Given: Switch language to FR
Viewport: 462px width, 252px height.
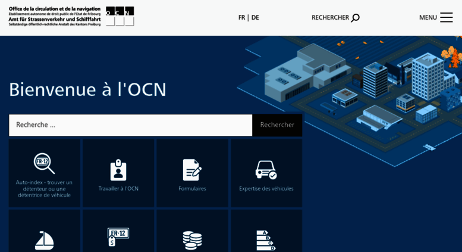Looking at the screenshot, I should (x=241, y=18).
